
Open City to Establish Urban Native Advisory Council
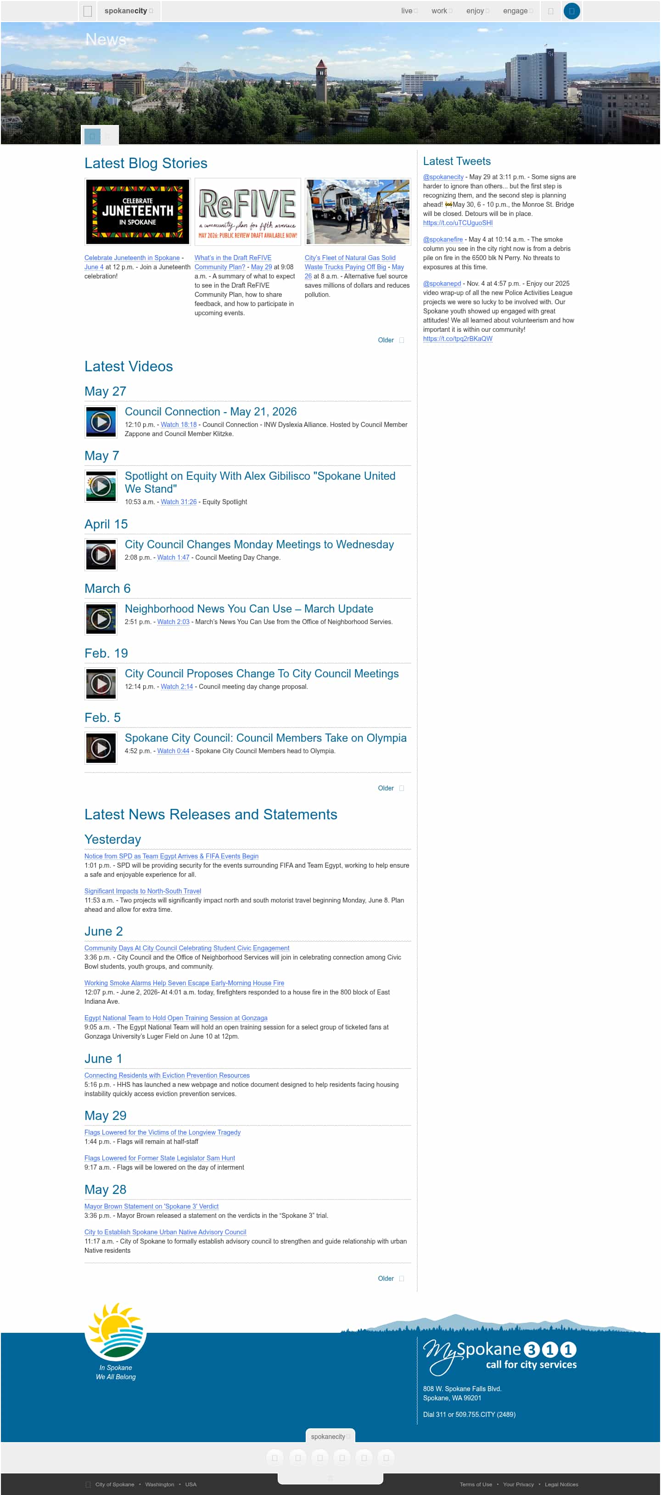coord(165,1232)
